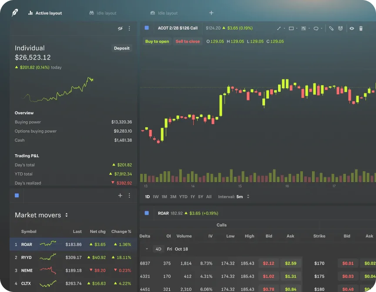Screen dimensions: 376x292
Task: Open comment tool dropdown arrow
Action: click(x=322, y=29)
